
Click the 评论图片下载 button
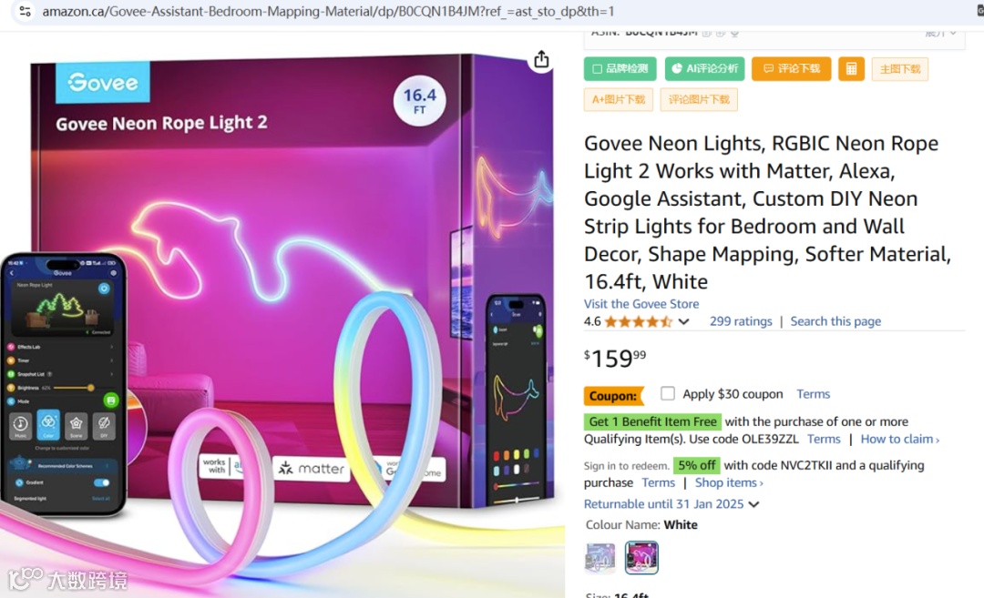tap(699, 100)
